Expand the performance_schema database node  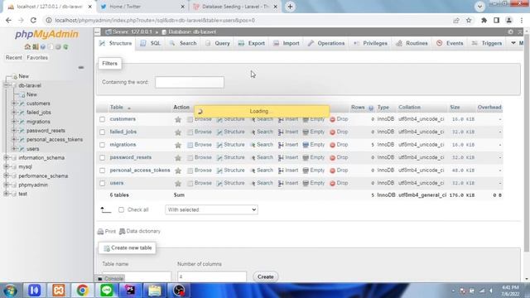(x=6, y=175)
